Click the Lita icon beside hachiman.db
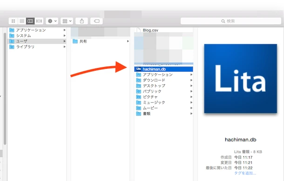This screenshot has height=181, width=284. pyautogui.click(x=139, y=69)
